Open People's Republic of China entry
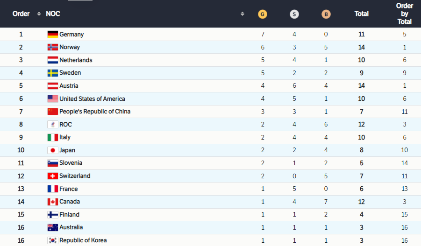The image size is (421, 246). [95, 112]
